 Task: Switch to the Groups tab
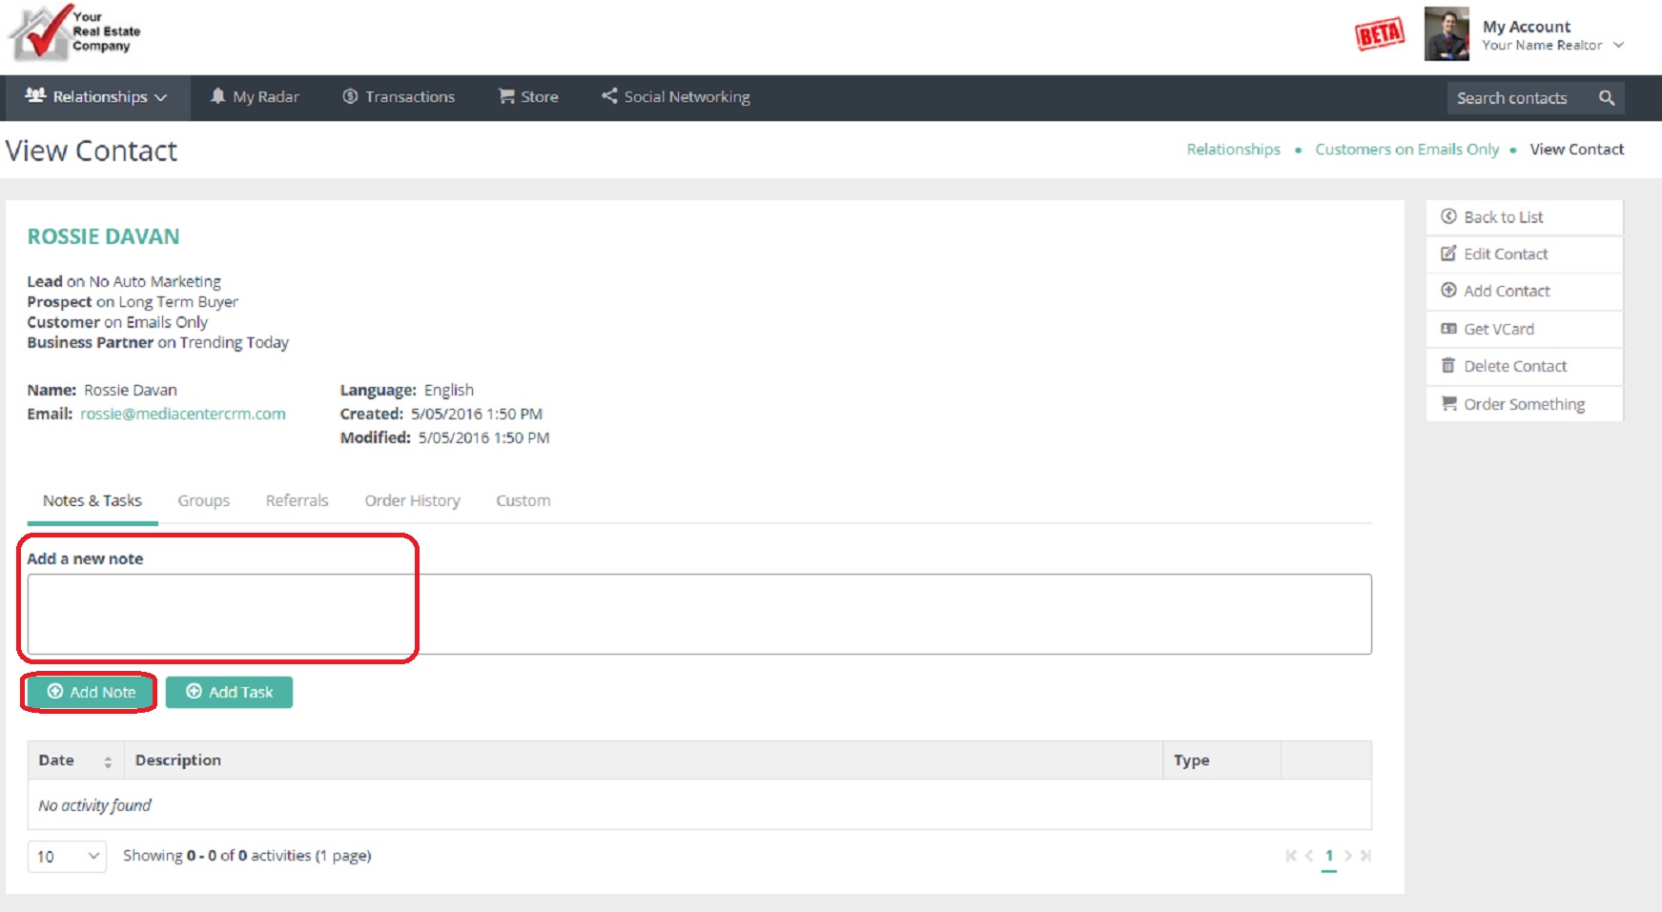click(203, 500)
